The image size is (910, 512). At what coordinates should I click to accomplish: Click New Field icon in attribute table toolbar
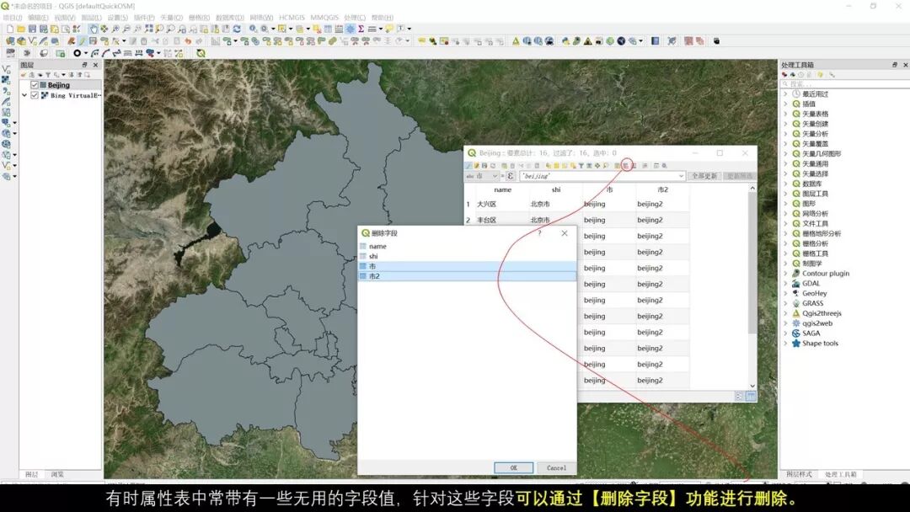618,166
